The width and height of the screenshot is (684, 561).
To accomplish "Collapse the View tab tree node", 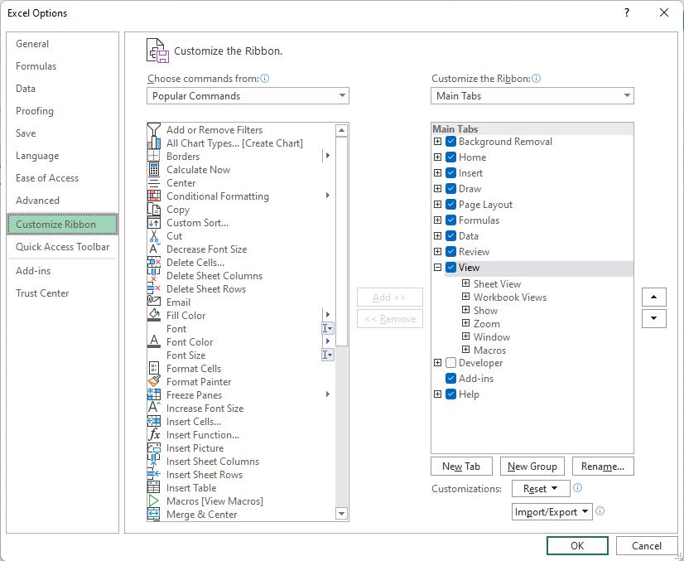I will tap(437, 267).
